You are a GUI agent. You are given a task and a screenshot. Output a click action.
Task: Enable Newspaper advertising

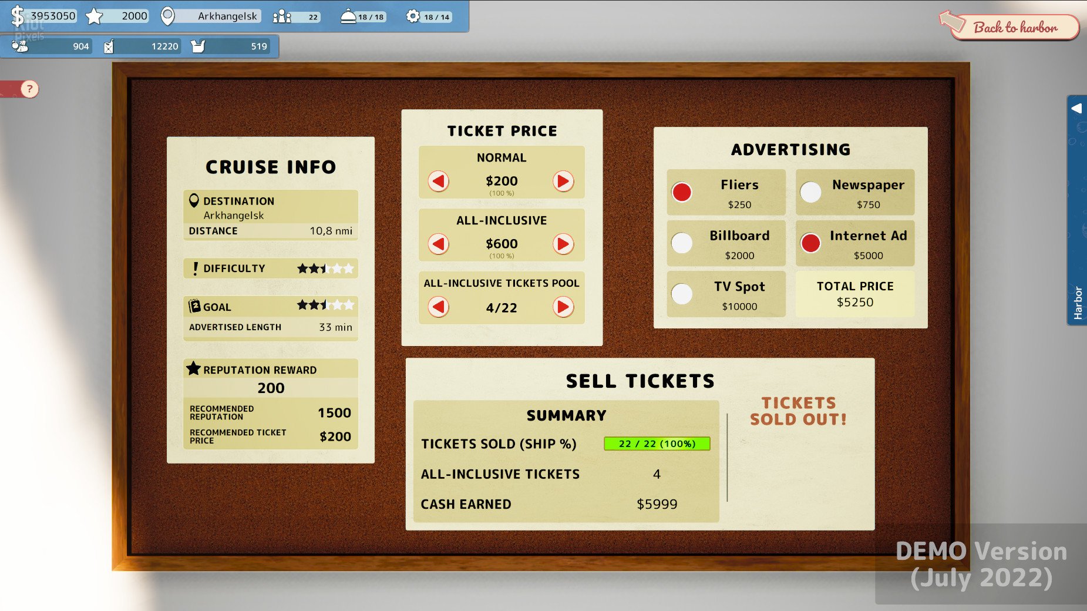[811, 192]
